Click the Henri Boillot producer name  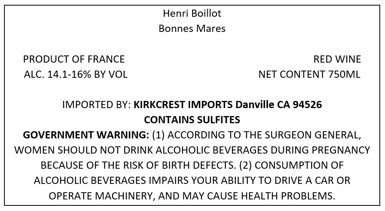click(x=192, y=13)
